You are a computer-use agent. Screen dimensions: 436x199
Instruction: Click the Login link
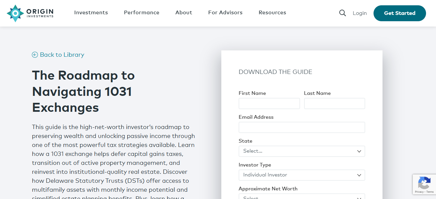[360, 13]
